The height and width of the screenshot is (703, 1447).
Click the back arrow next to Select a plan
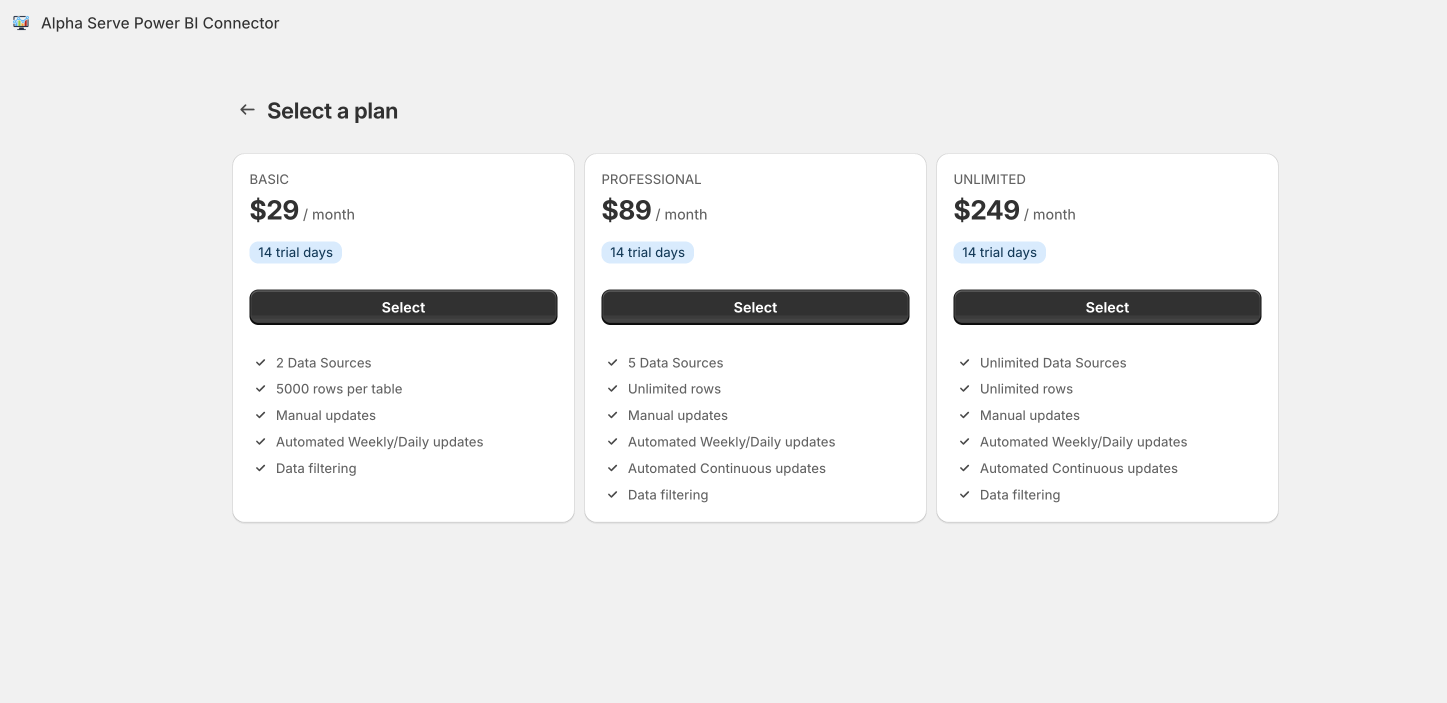coord(247,110)
